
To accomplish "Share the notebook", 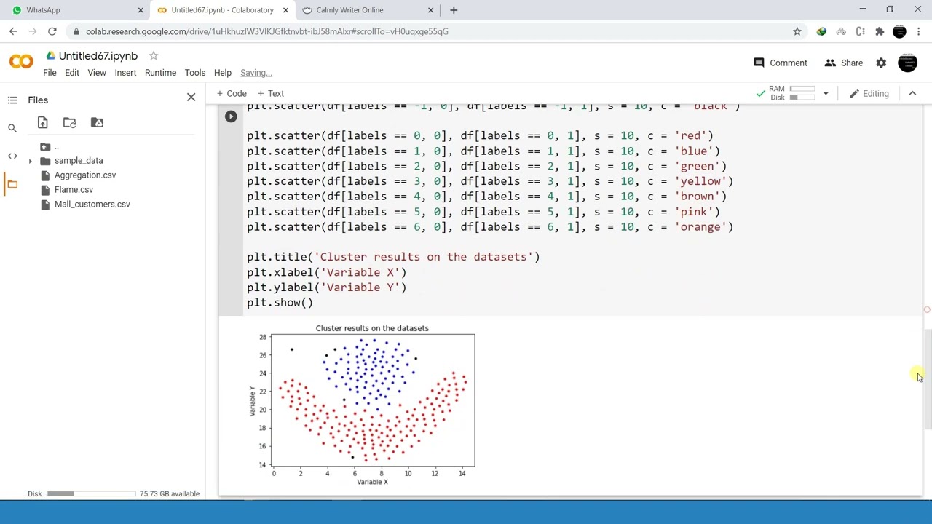I will pyautogui.click(x=843, y=63).
